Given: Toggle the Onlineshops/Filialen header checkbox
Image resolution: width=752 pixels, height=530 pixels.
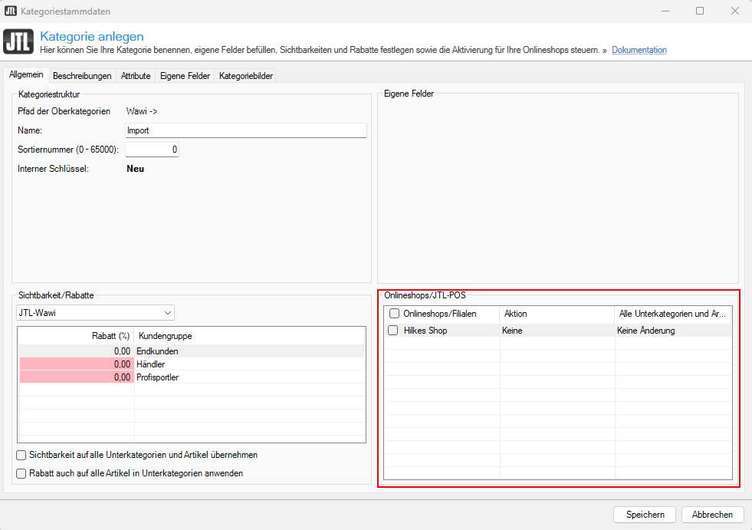Looking at the screenshot, I should pos(394,314).
